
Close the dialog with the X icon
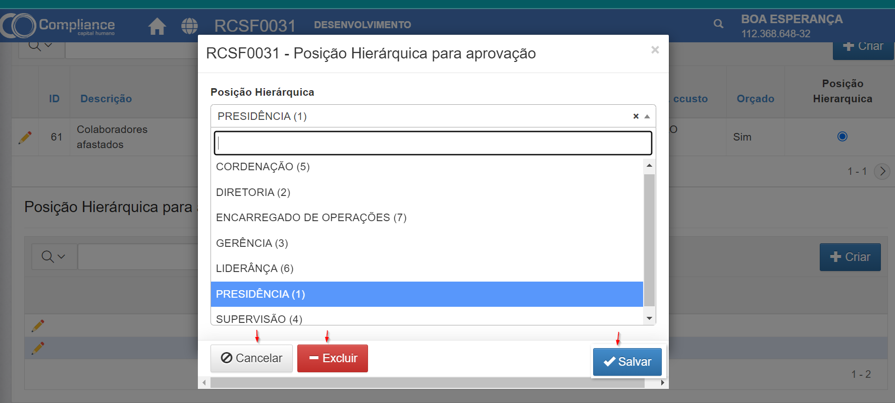(655, 50)
